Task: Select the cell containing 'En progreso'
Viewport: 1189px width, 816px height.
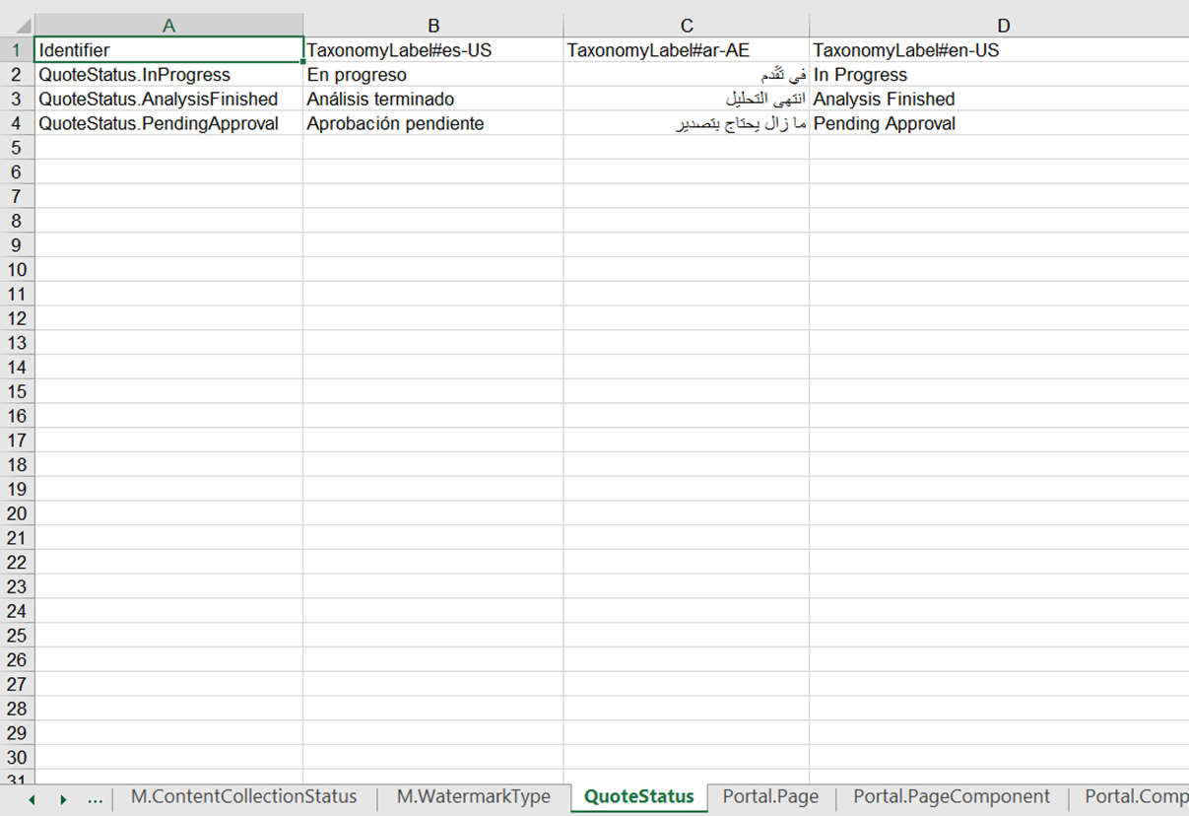Action: point(433,74)
